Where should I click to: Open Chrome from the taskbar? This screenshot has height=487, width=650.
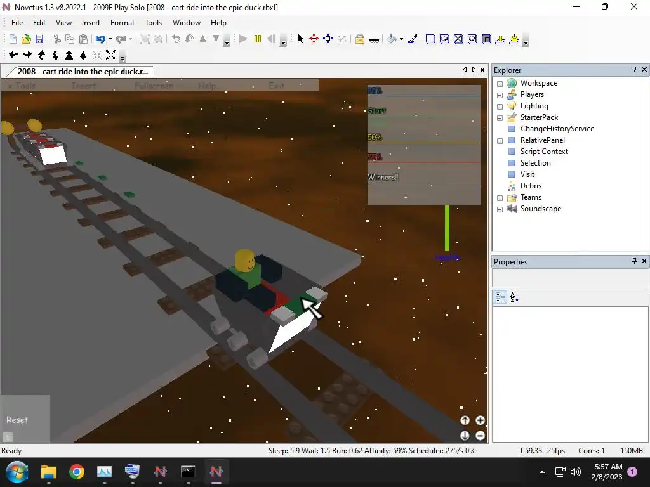[77, 472]
